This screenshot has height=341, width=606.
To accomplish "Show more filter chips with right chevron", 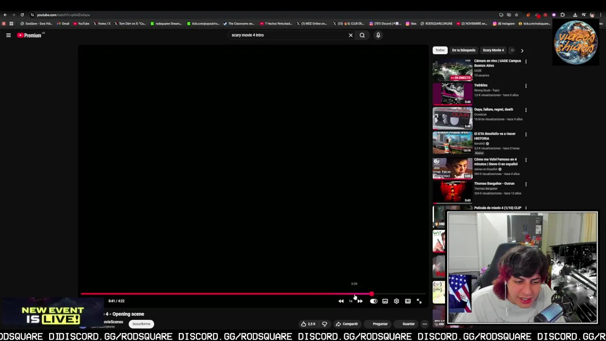I will (x=522, y=50).
